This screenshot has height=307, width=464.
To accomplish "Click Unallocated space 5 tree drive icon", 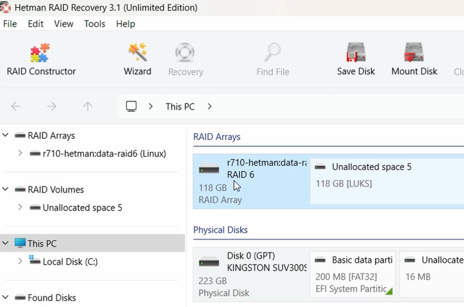I will (x=35, y=208).
